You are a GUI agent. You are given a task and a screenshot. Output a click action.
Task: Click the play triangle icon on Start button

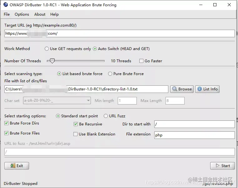217,165
